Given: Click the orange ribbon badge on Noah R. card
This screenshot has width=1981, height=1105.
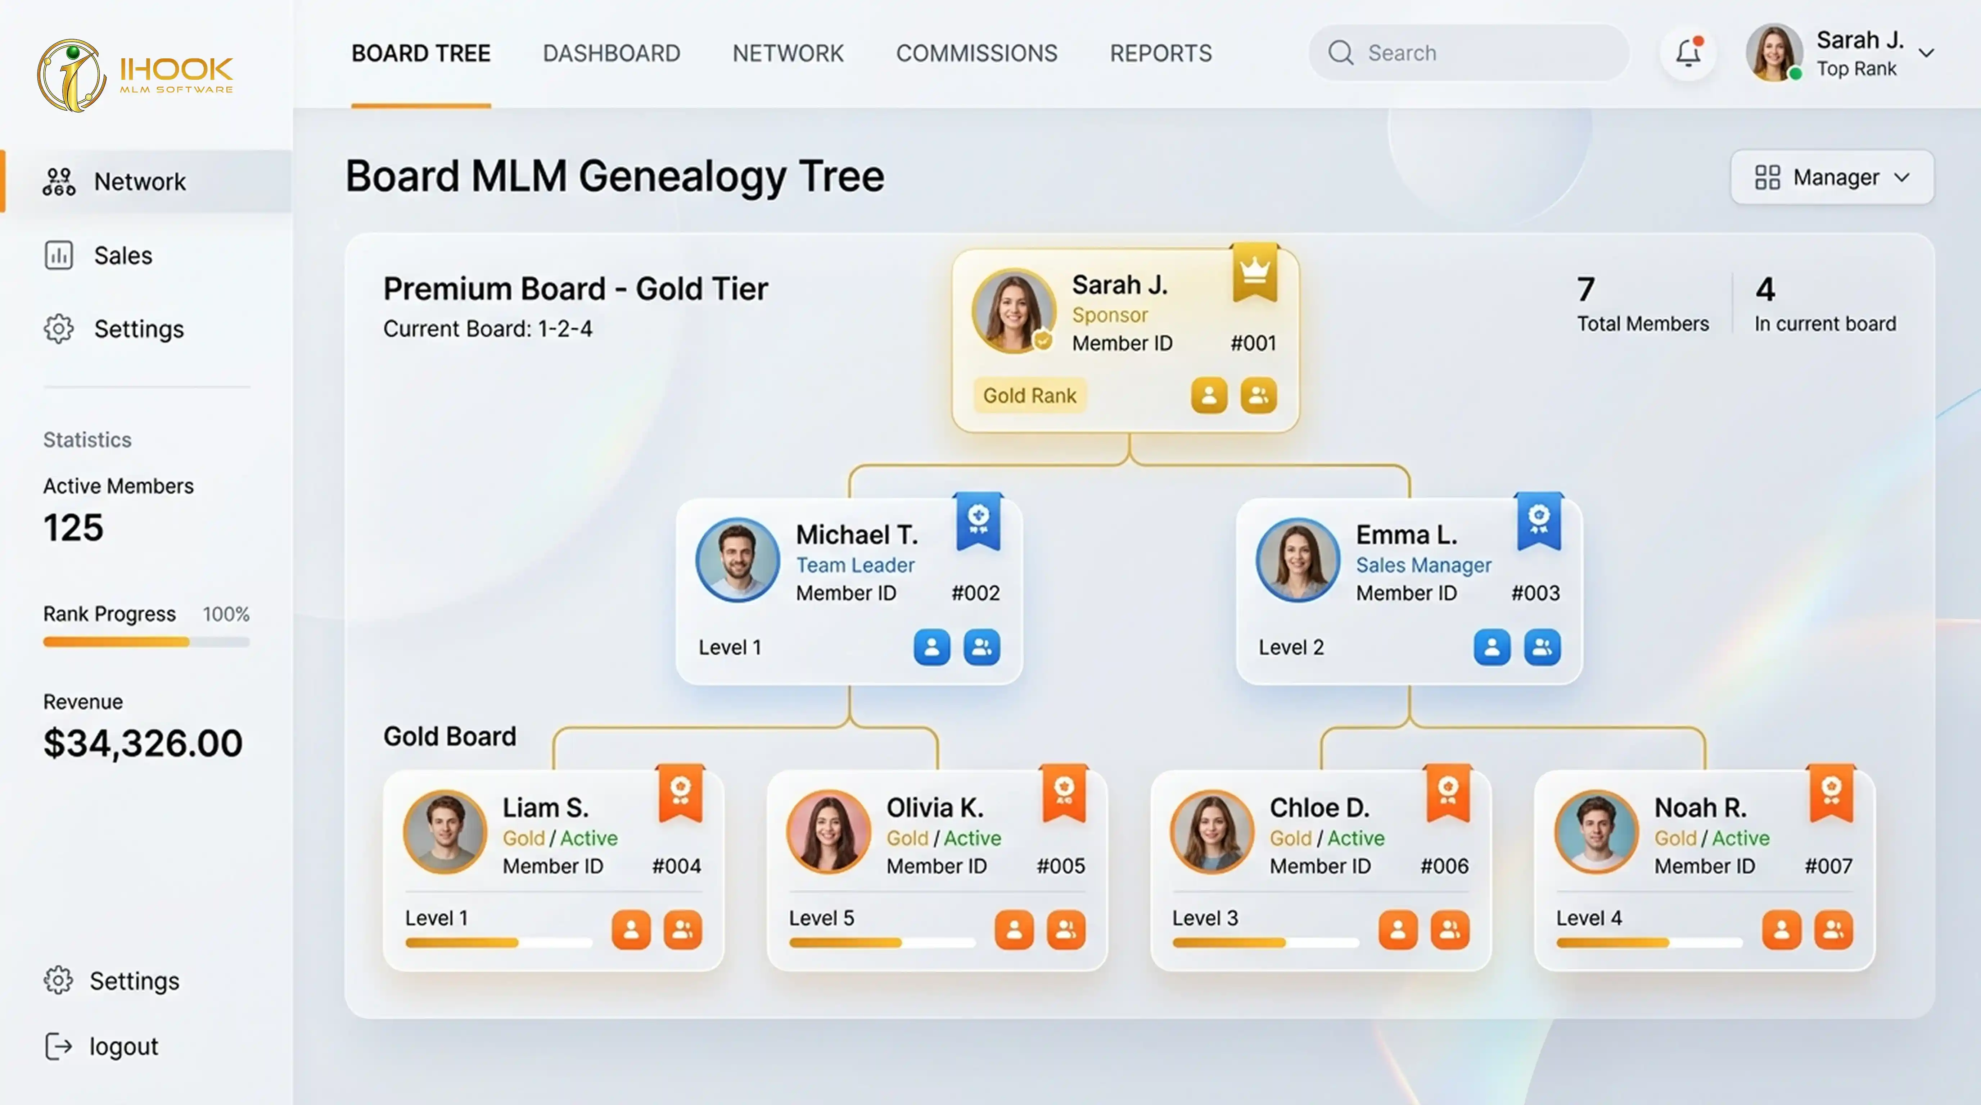Looking at the screenshot, I should [1832, 794].
